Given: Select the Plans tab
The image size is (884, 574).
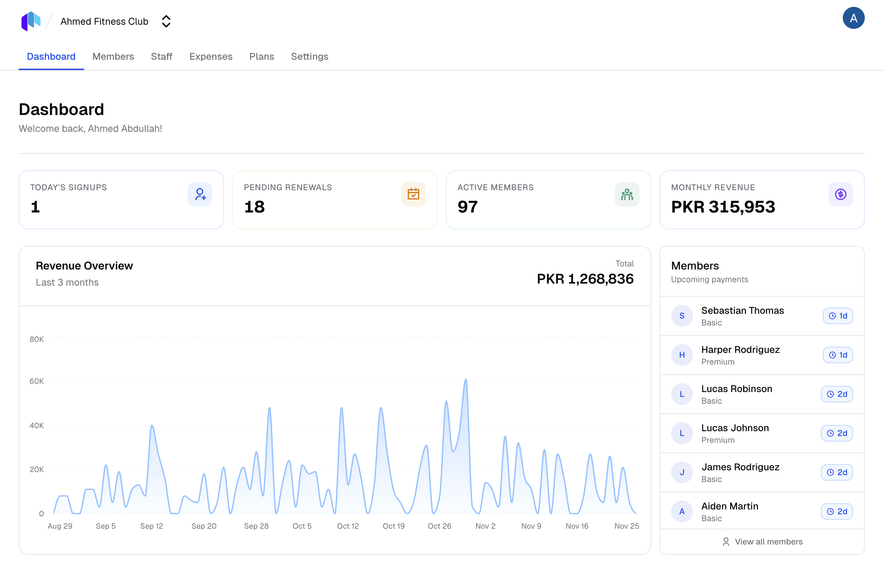Looking at the screenshot, I should click(x=261, y=56).
